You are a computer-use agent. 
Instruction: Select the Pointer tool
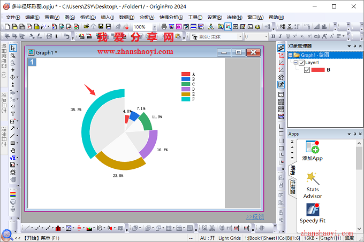[13, 48]
